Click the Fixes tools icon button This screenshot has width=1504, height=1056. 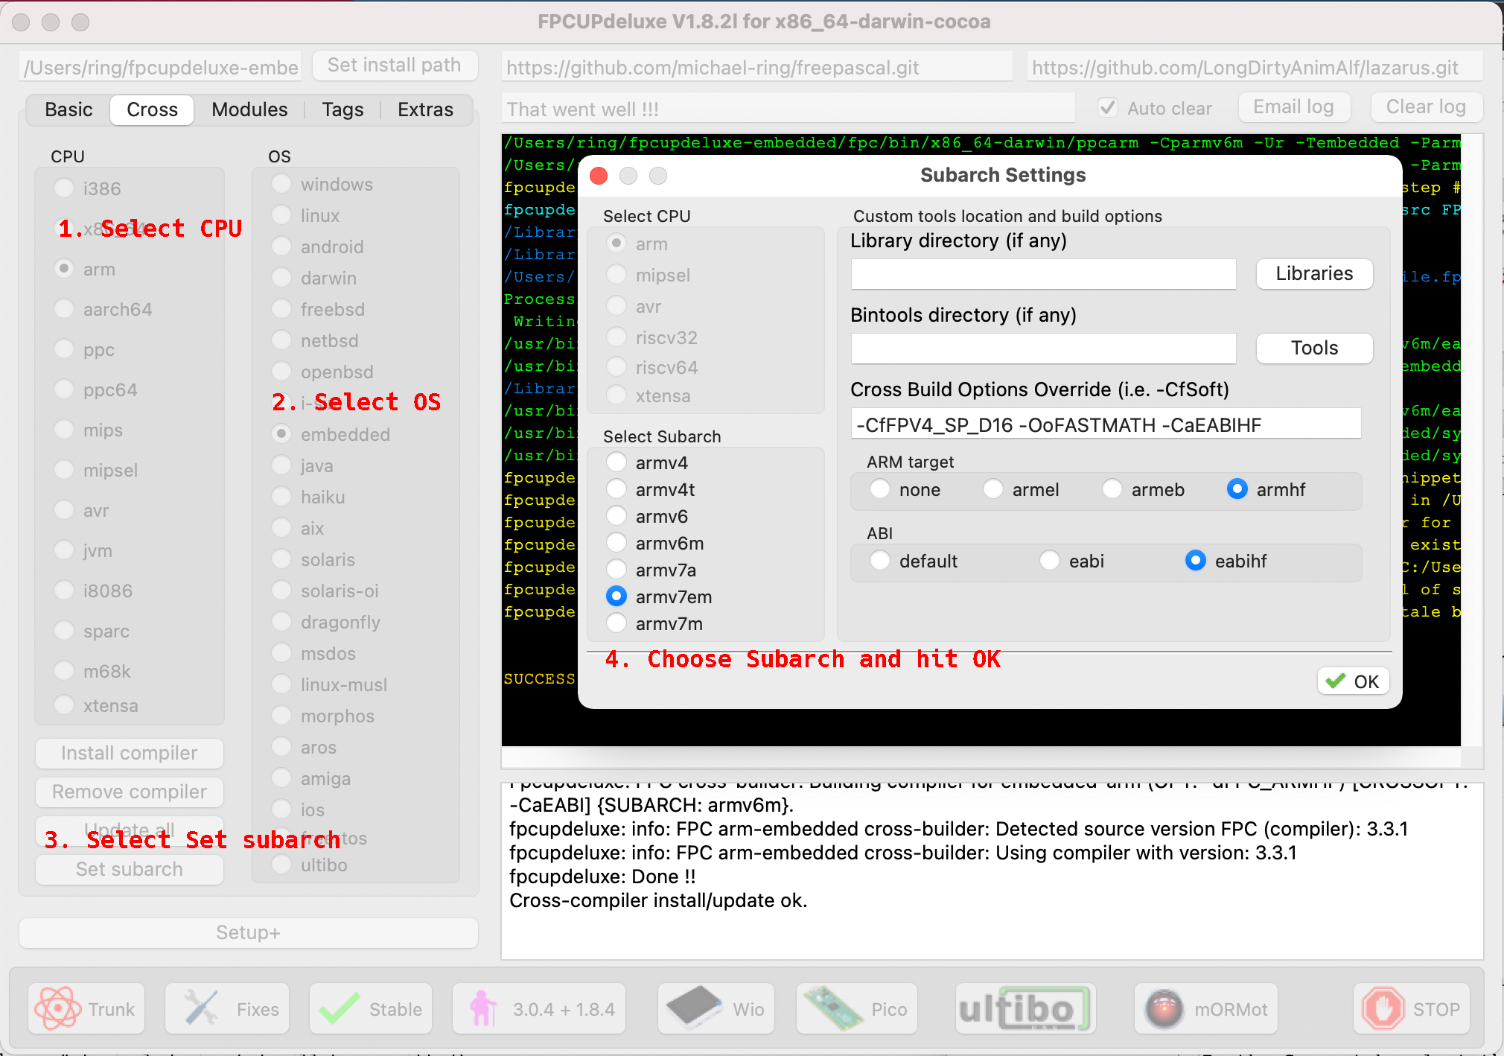pyautogui.click(x=227, y=1008)
